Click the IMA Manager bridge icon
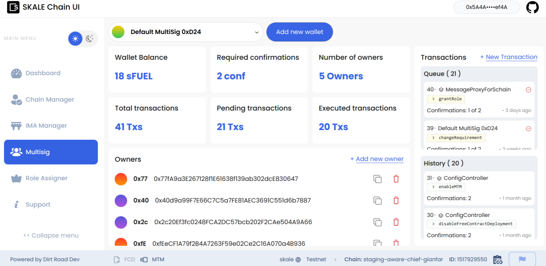Image resolution: width=546 pixels, height=266 pixels. point(16,126)
